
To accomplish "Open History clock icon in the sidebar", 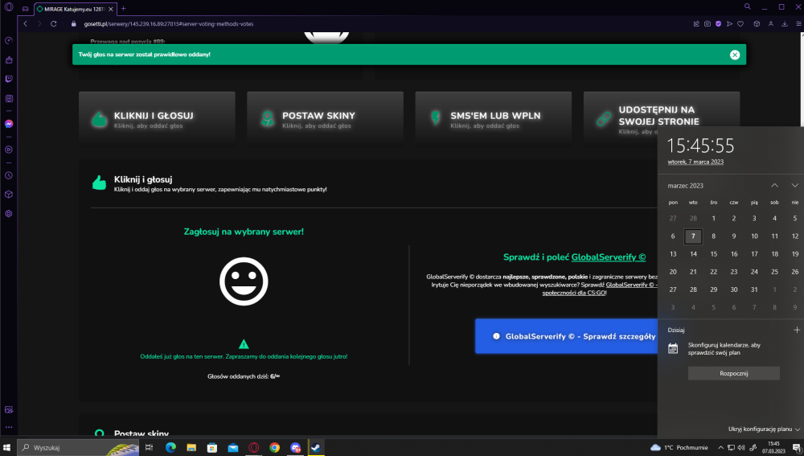I will pos(9,175).
